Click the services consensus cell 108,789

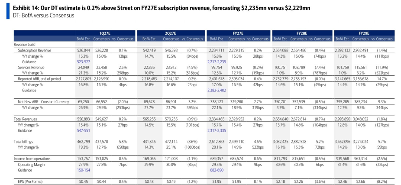click(x=299, y=67)
